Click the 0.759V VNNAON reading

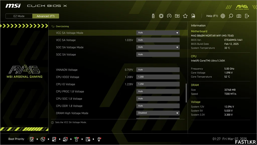[129, 70]
